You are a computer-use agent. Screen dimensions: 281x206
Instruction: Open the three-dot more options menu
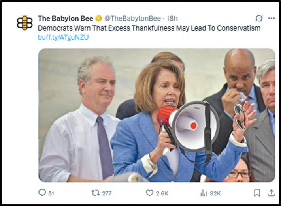272,18
